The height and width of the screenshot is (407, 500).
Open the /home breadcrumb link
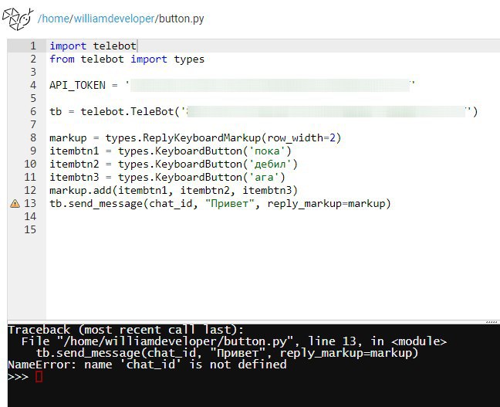point(53,19)
